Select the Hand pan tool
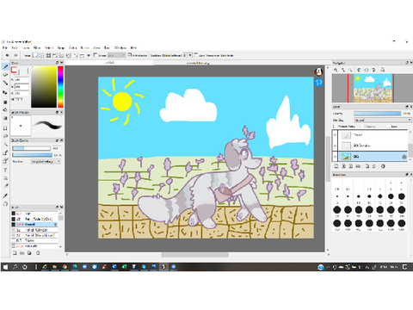The image size is (413, 310). (5, 204)
